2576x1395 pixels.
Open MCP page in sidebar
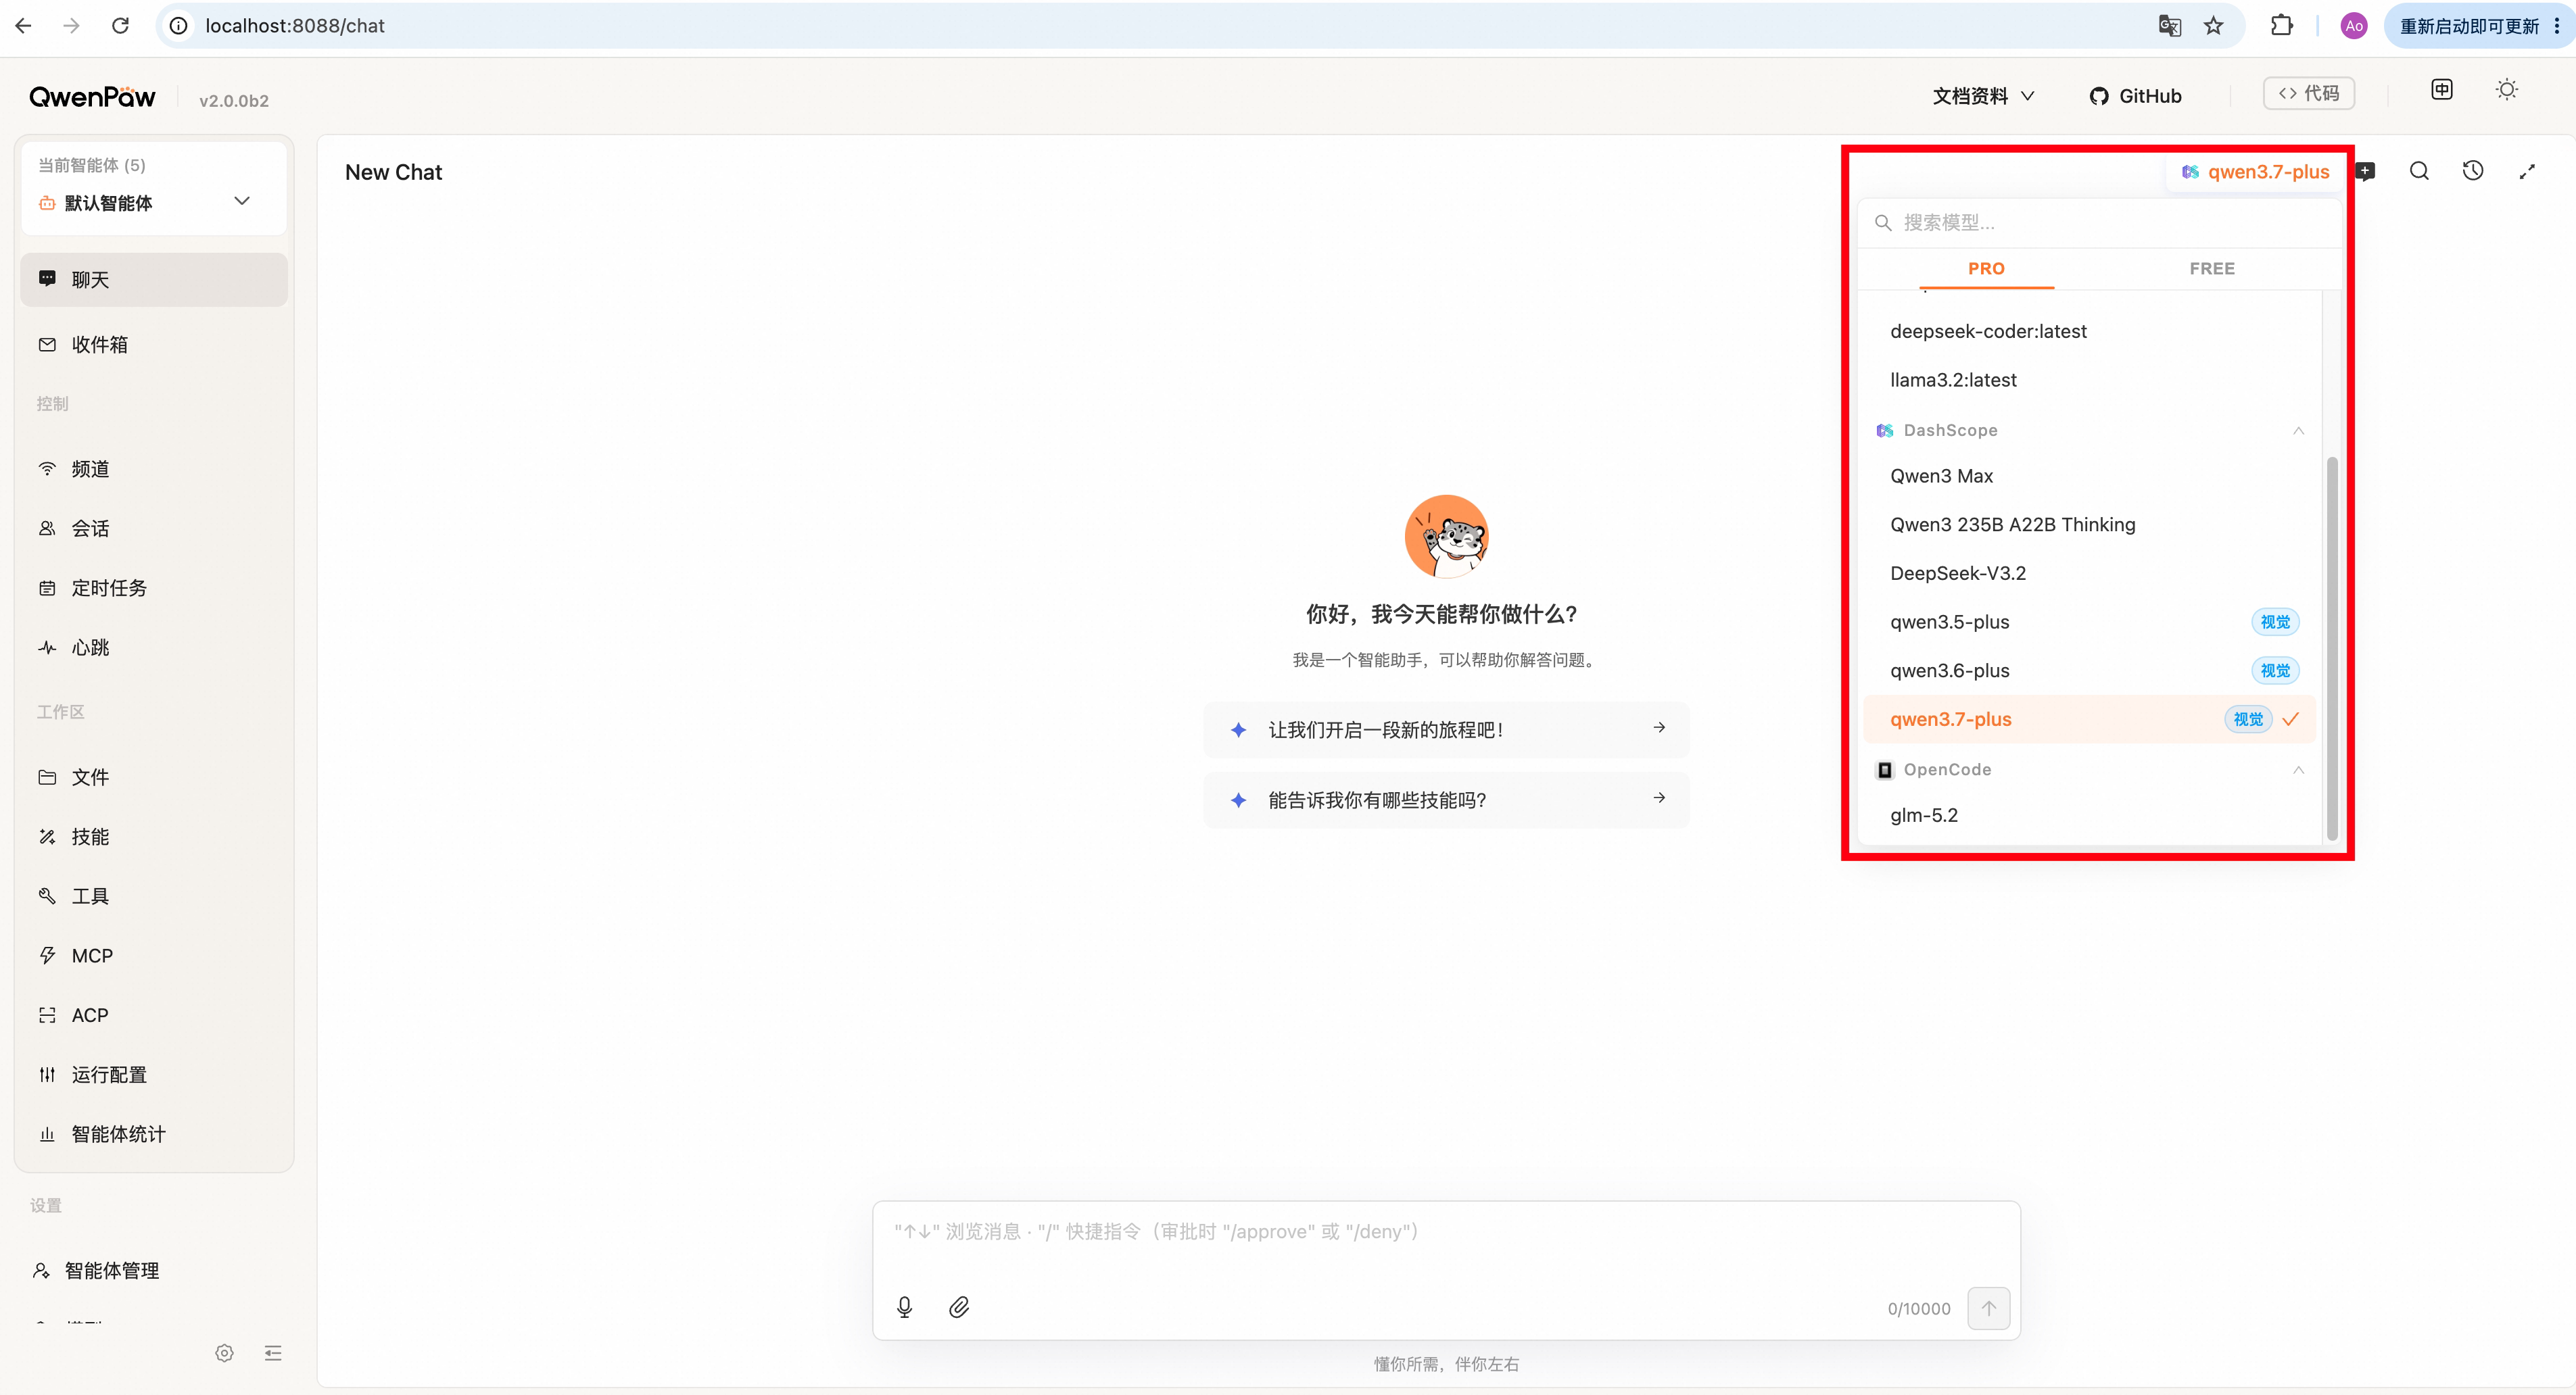[x=154, y=956]
